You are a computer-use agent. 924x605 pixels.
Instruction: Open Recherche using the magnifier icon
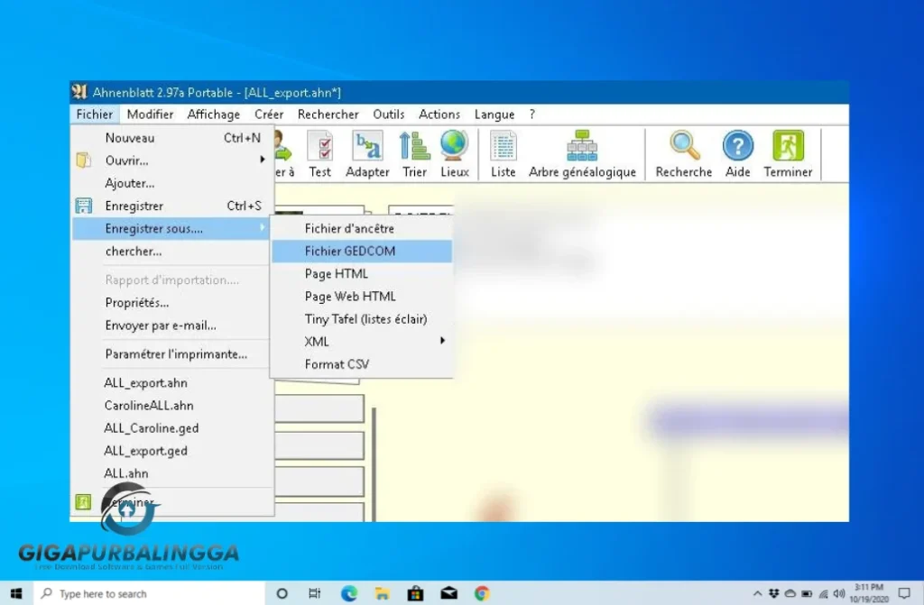click(683, 151)
